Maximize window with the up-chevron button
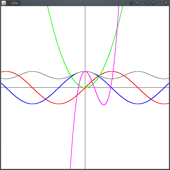 [153, 3]
